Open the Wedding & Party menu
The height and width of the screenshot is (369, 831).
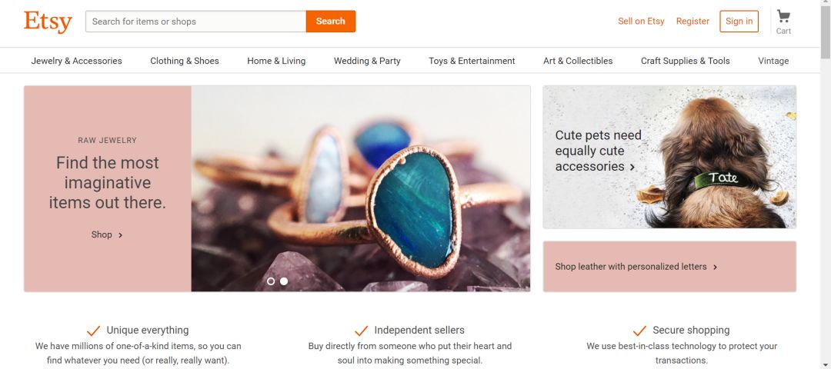click(x=367, y=61)
